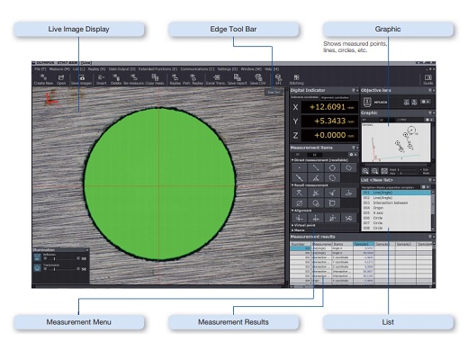
Task: Select list row 003 Intersection between
Action: (x=396, y=202)
